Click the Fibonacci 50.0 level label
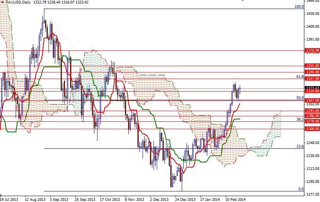320x202 pixels. [x=300, y=98]
